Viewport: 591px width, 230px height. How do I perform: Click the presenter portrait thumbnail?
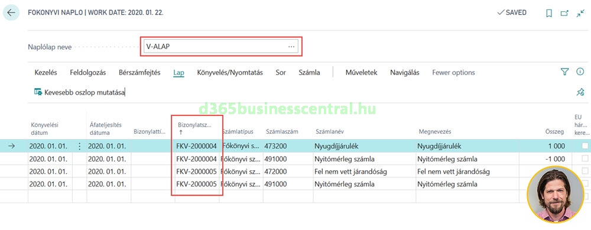point(556,194)
